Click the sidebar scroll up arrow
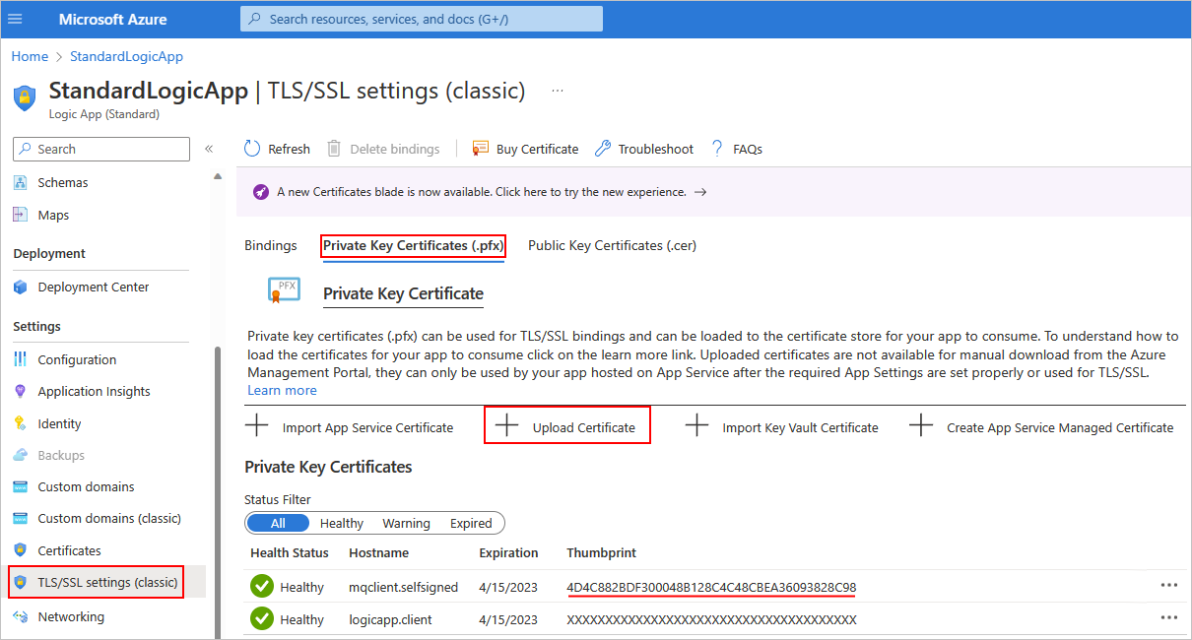The height and width of the screenshot is (640, 1192). click(218, 176)
